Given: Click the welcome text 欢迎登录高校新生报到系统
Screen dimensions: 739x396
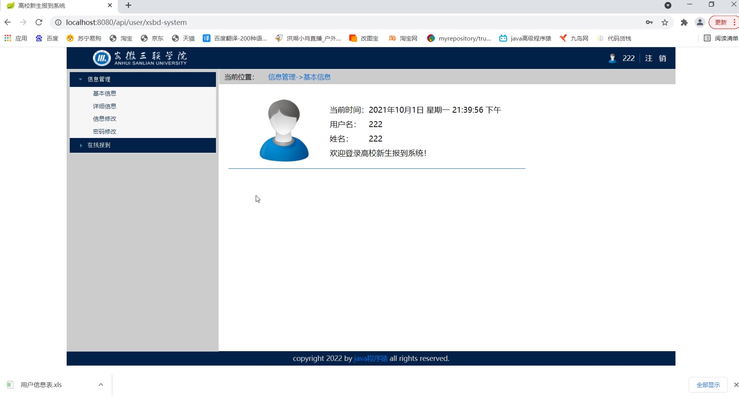Looking at the screenshot, I should 378,153.
